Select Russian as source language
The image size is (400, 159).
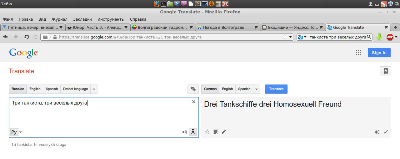click(18, 89)
